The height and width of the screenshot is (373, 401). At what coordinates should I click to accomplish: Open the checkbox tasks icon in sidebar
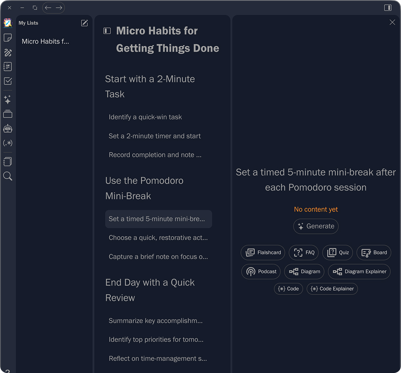tap(8, 81)
